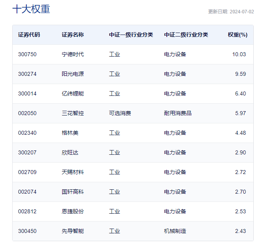
Task: Click the 机械制造 sub-industry cell
Action: coord(175,231)
